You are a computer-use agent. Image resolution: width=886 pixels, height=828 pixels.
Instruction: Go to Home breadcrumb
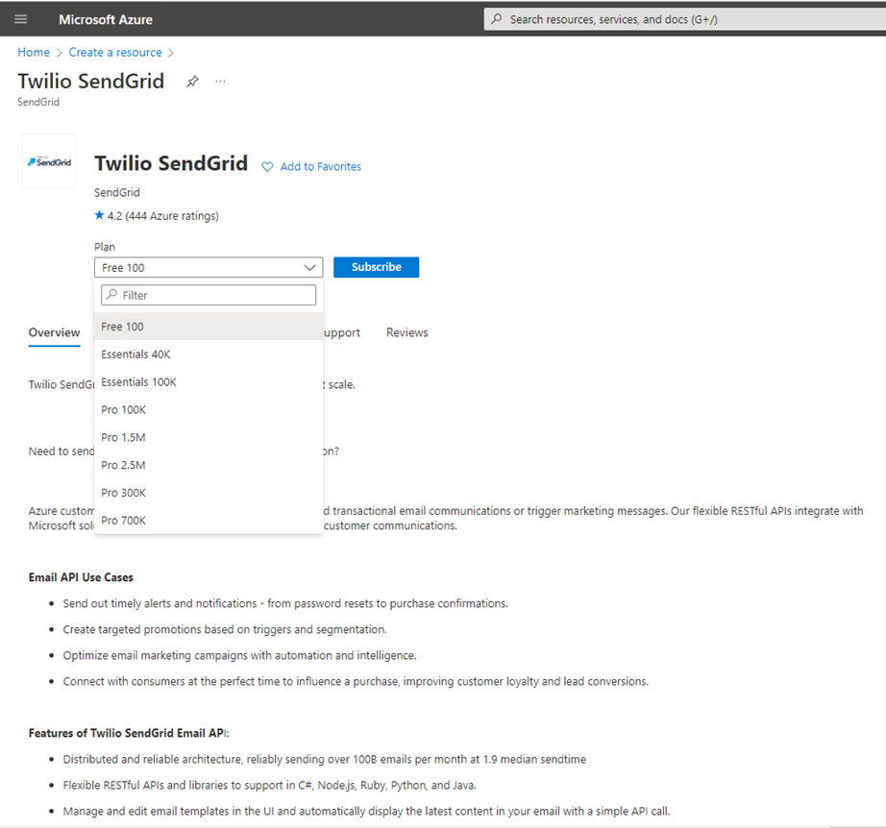34,53
